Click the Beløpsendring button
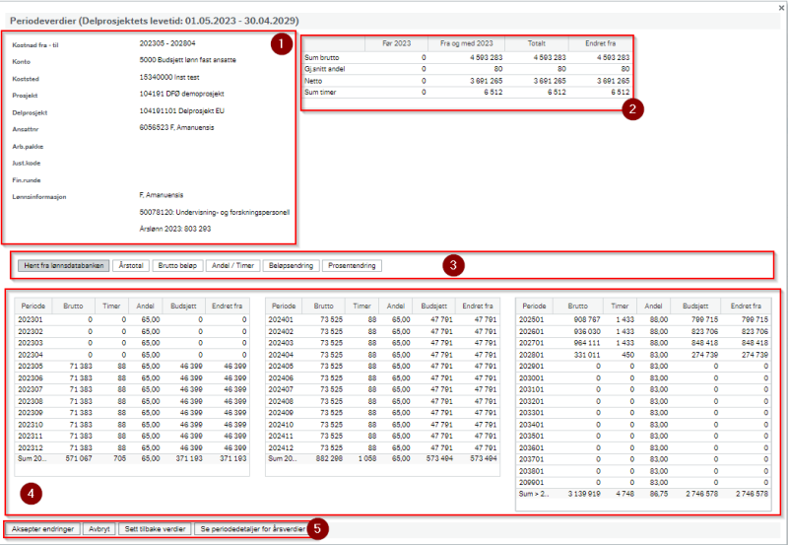This screenshot has height=545, width=788. click(x=291, y=265)
